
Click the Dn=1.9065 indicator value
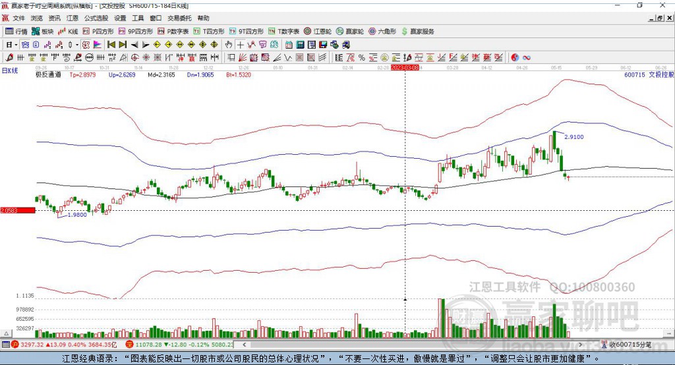pyautogui.click(x=200, y=74)
